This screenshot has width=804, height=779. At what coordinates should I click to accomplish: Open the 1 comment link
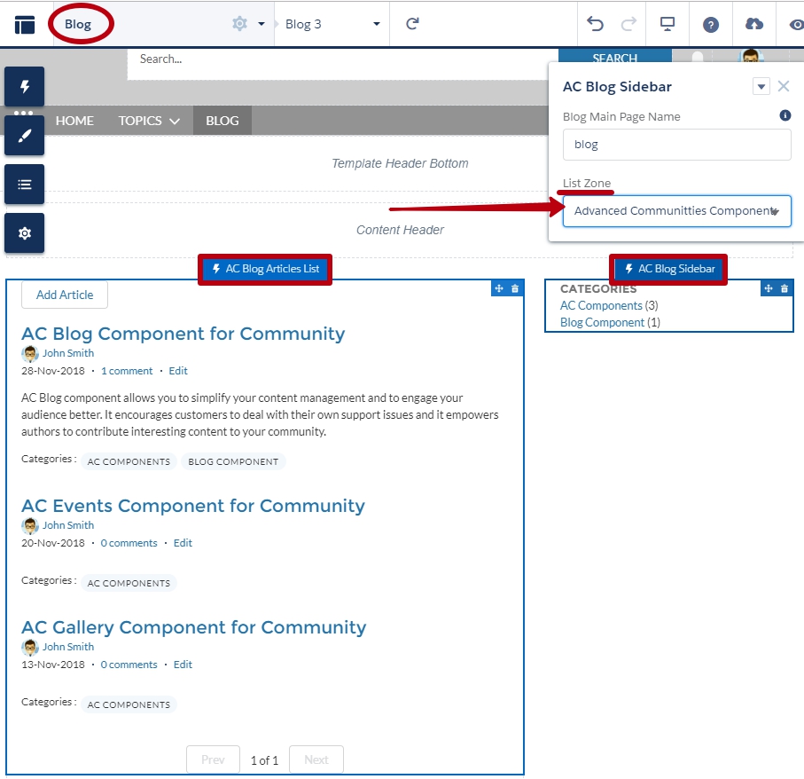point(127,371)
